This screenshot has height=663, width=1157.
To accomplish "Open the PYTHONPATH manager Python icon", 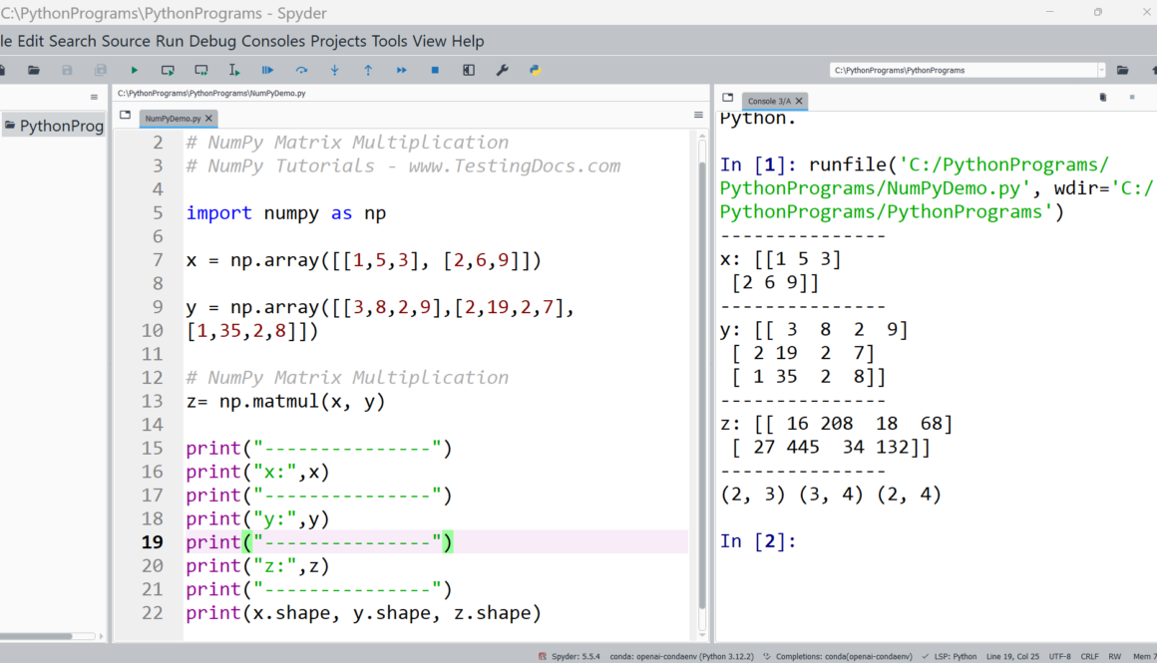I will point(535,71).
